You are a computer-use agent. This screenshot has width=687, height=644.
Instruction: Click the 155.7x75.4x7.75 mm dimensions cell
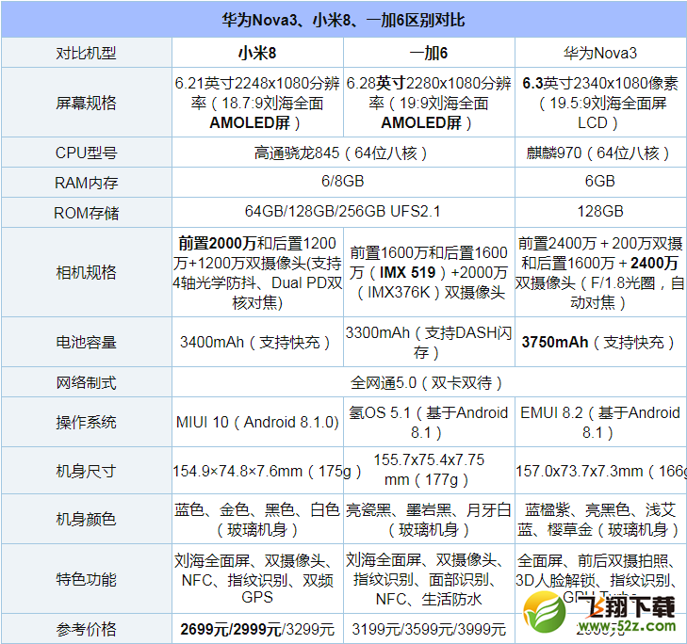(x=429, y=471)
